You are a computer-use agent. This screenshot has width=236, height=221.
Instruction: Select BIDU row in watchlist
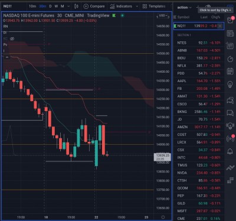(199, 58)
